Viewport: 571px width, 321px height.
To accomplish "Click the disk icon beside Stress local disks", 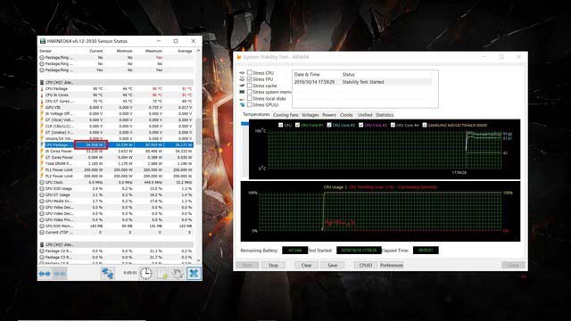I will pos(242,98).
